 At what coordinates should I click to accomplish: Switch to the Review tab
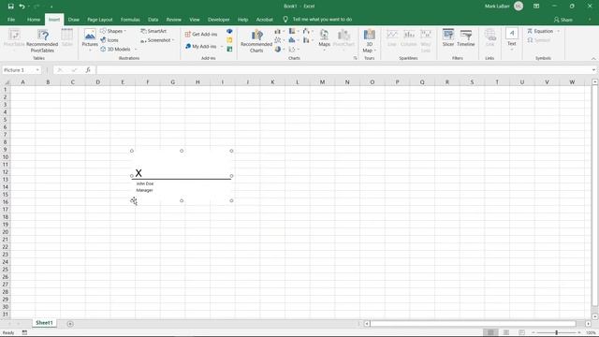[174, 20]
